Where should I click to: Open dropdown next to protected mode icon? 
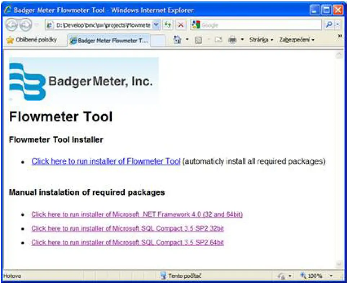[290, 276]
